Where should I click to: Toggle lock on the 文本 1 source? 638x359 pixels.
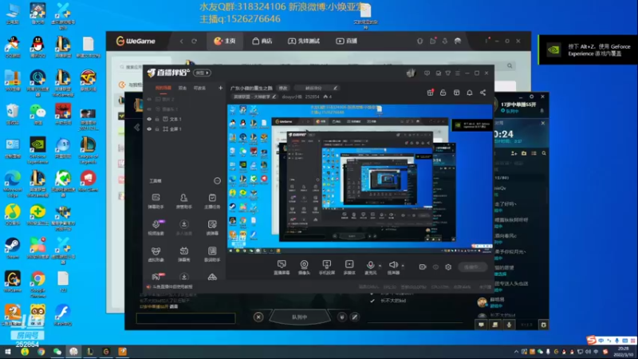coord(157,119)
